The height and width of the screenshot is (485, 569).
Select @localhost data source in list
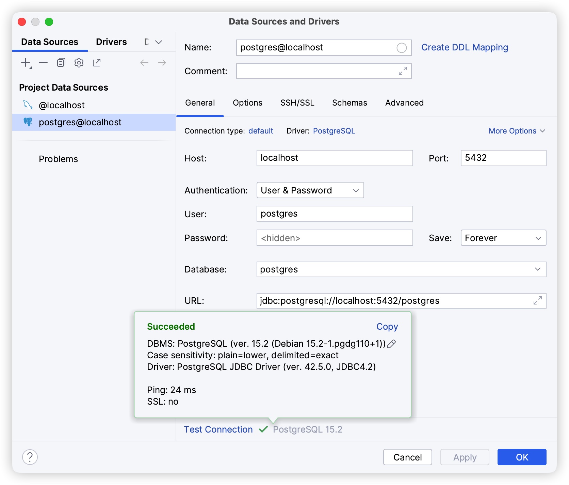tap(94, 105)
